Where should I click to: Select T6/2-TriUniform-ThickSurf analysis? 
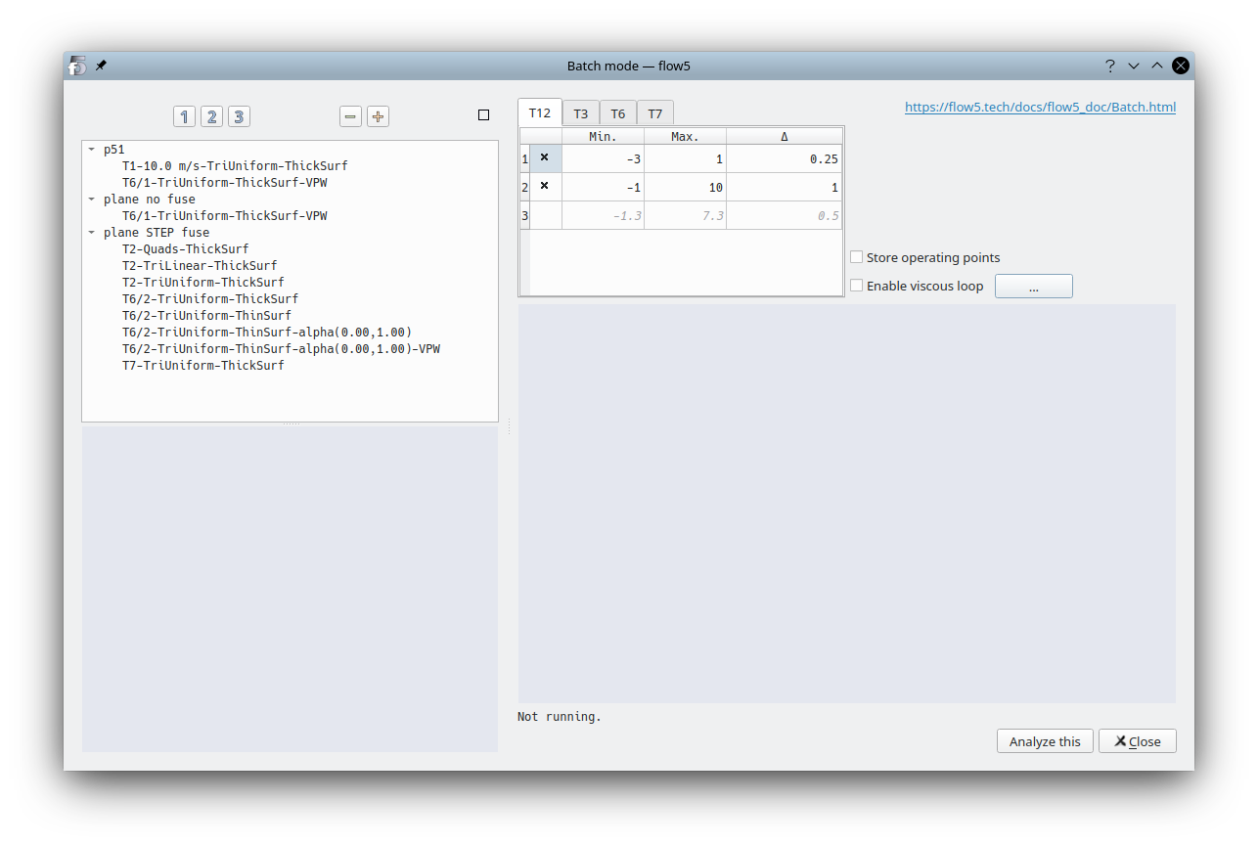pos(210,299)
